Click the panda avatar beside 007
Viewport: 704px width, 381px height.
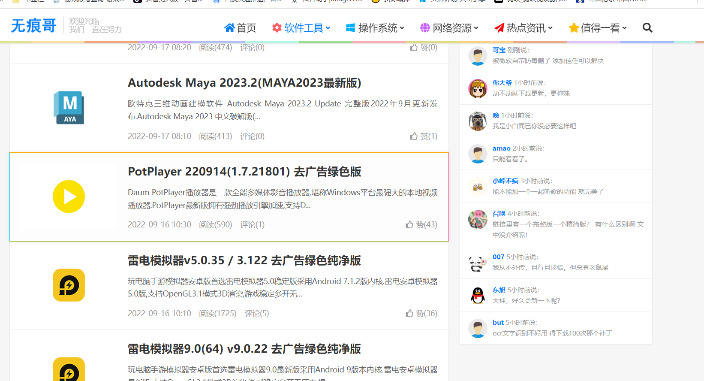478,263
